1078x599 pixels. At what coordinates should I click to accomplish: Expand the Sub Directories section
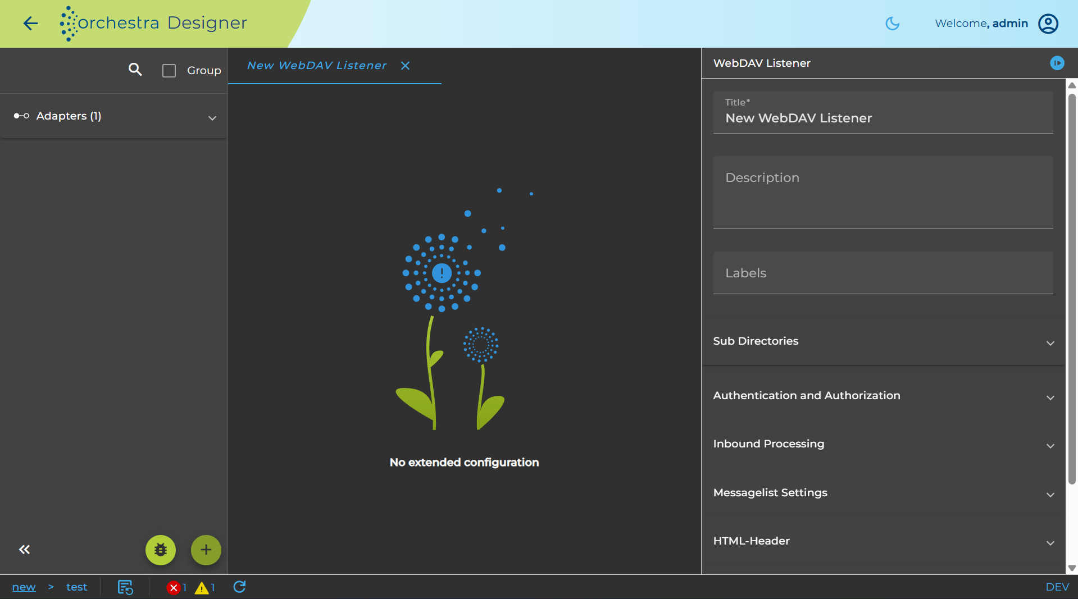click(x=883, y=341)
